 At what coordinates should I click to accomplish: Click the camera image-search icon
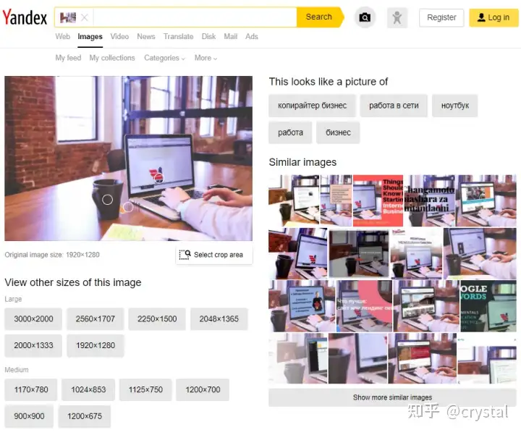point(365,17)
